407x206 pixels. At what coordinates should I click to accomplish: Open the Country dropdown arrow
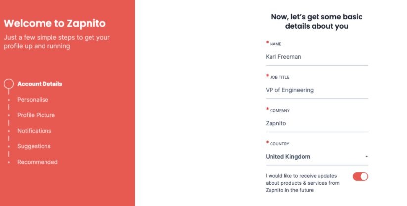[x=366, y=157]
